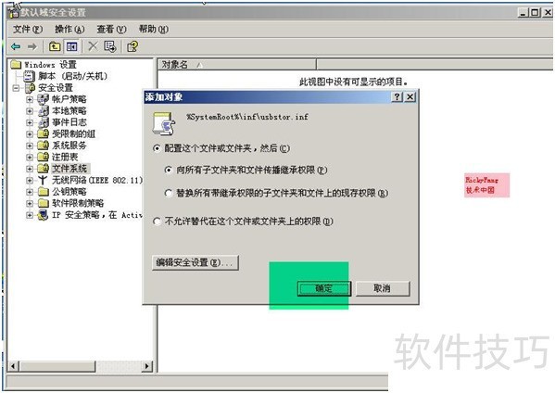Select 配置这个文件或文件夹 radio option
The width and height of the screenshot is (555, 393).
157,148
